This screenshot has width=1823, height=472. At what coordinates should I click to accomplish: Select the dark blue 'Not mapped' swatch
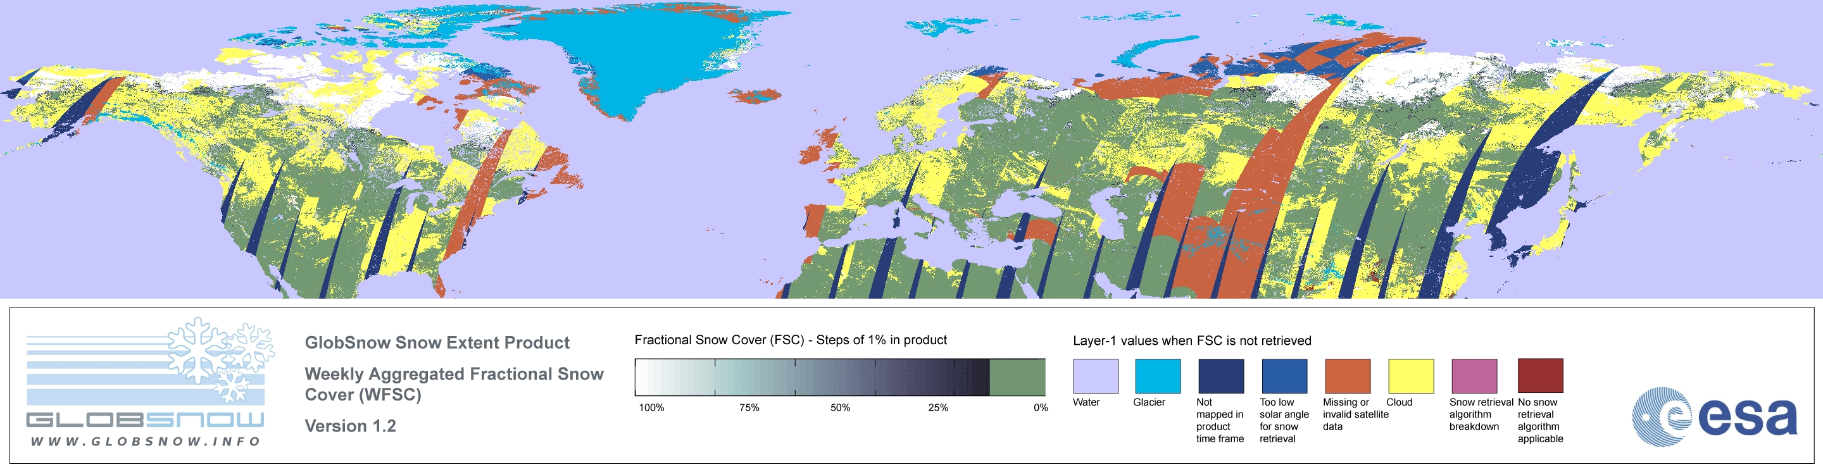[x=1221, y=376]
